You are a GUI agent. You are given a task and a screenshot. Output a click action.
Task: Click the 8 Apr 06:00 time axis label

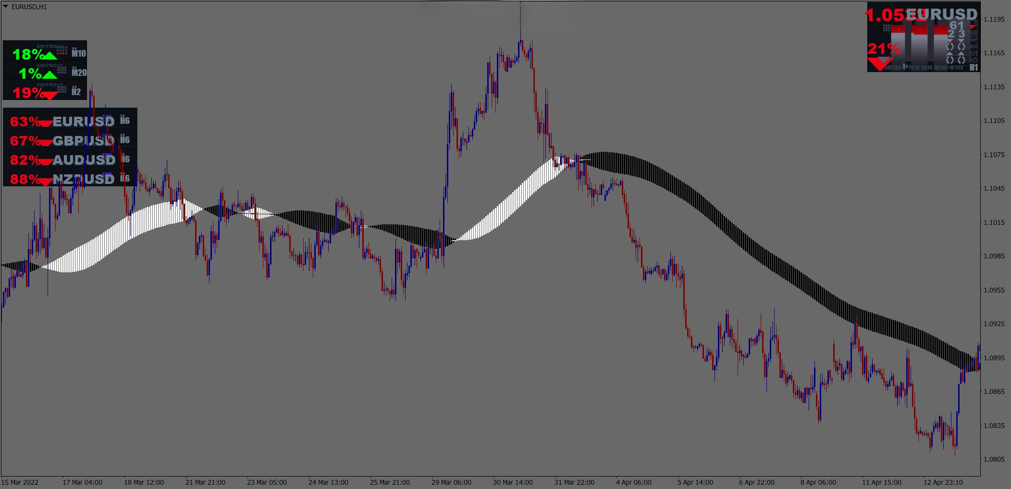click(818, 482)
